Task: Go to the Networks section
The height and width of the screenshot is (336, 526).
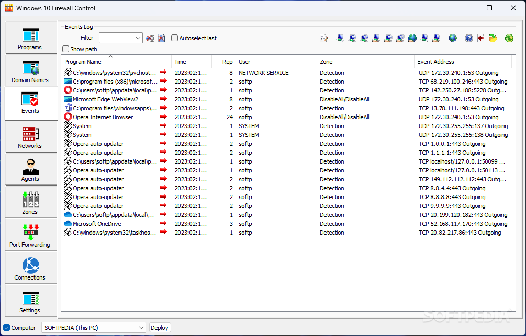Action: pyautogui.click(x=30, y=137)
